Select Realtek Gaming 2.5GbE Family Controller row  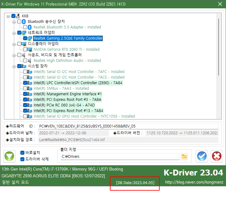[x=68, y=38]
